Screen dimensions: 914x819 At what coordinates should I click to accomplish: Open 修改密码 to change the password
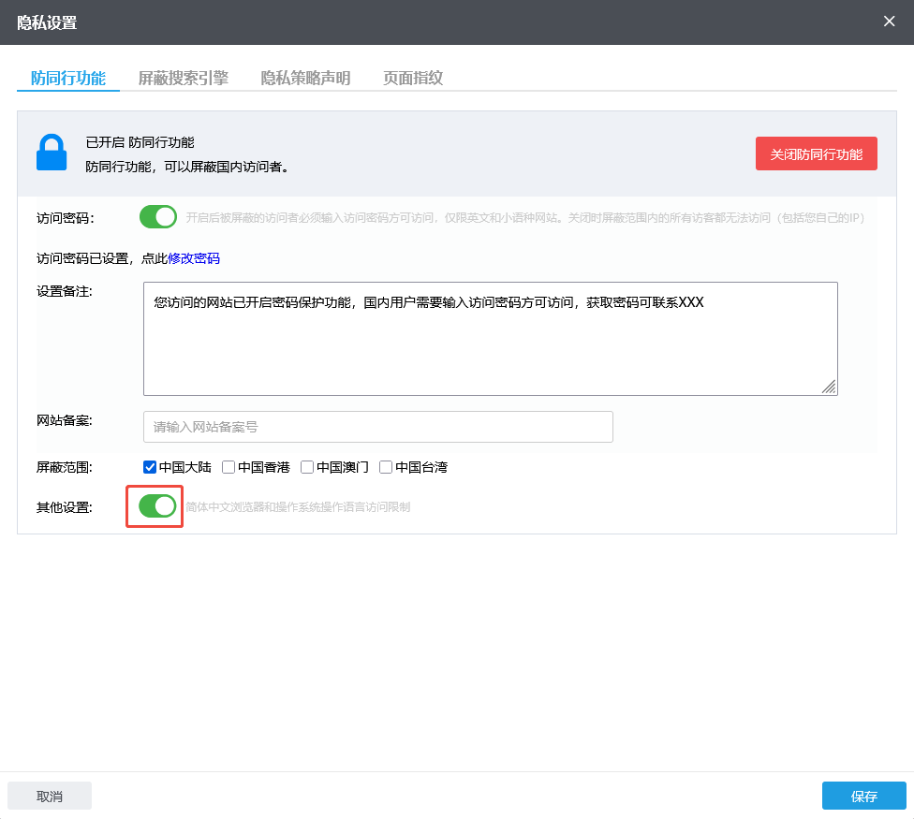(194, 258)
